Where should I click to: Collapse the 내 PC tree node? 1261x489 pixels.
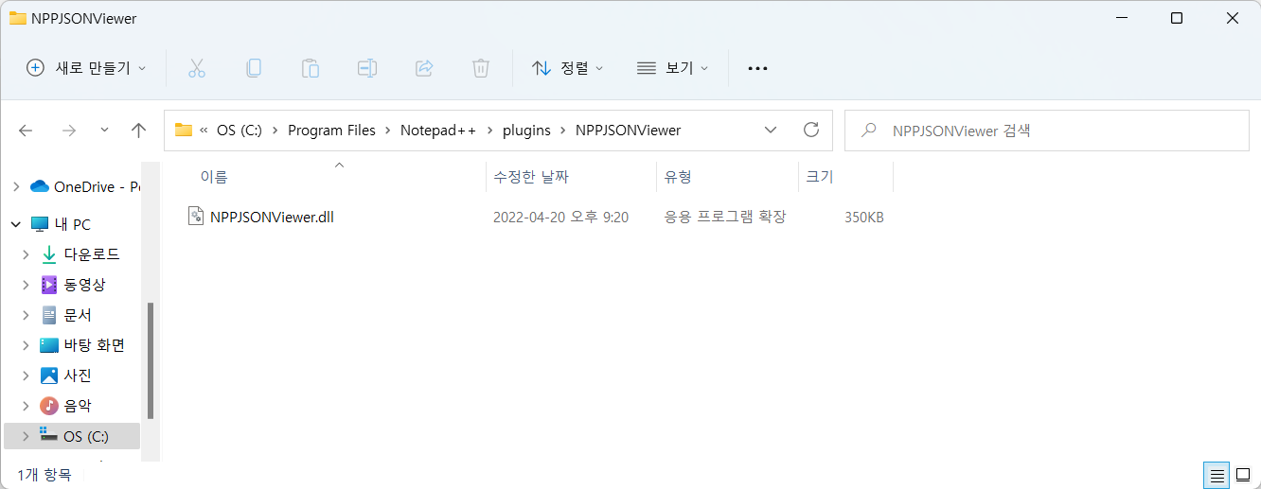pos(16,224)
